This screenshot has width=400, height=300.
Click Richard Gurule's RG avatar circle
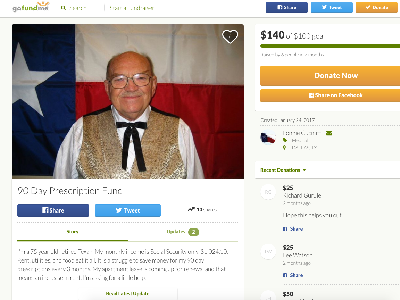point(268,192)
